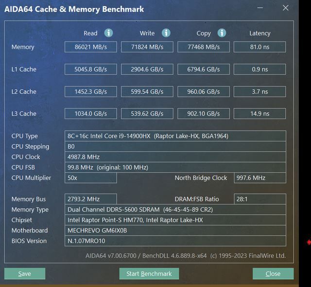Click the Close button at the bottom
This screenshot has height=287, width=311.
click(273, 274)
